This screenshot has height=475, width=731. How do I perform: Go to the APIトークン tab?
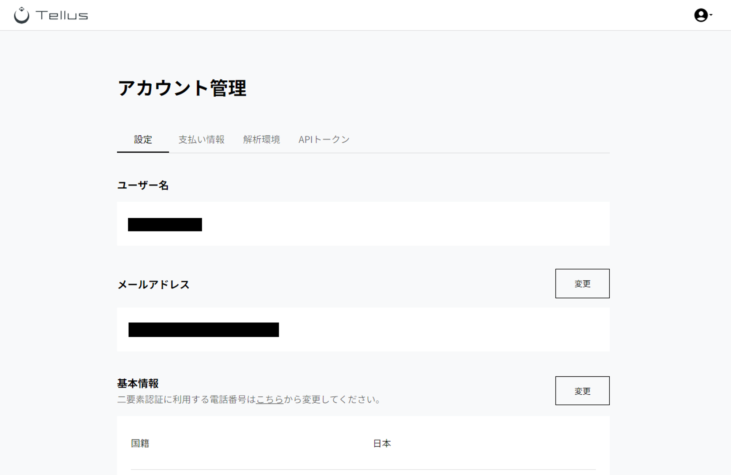(x=324, y=139)
